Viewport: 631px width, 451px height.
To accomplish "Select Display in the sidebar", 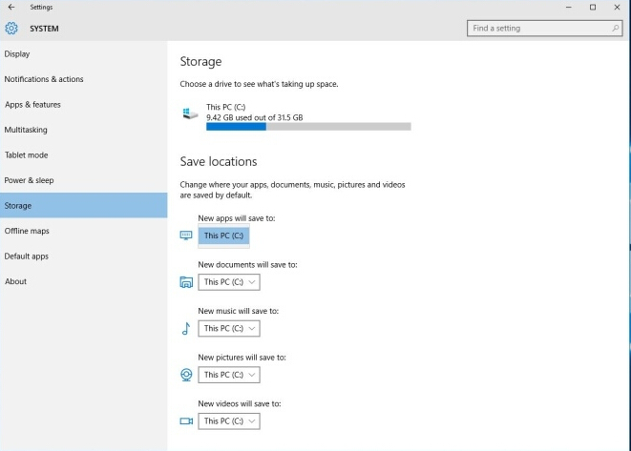I will [17, 54].
